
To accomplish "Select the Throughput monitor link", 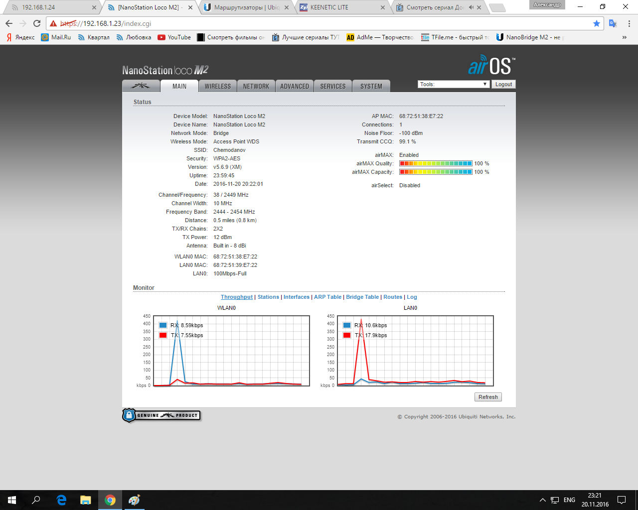I will (237, 297).
